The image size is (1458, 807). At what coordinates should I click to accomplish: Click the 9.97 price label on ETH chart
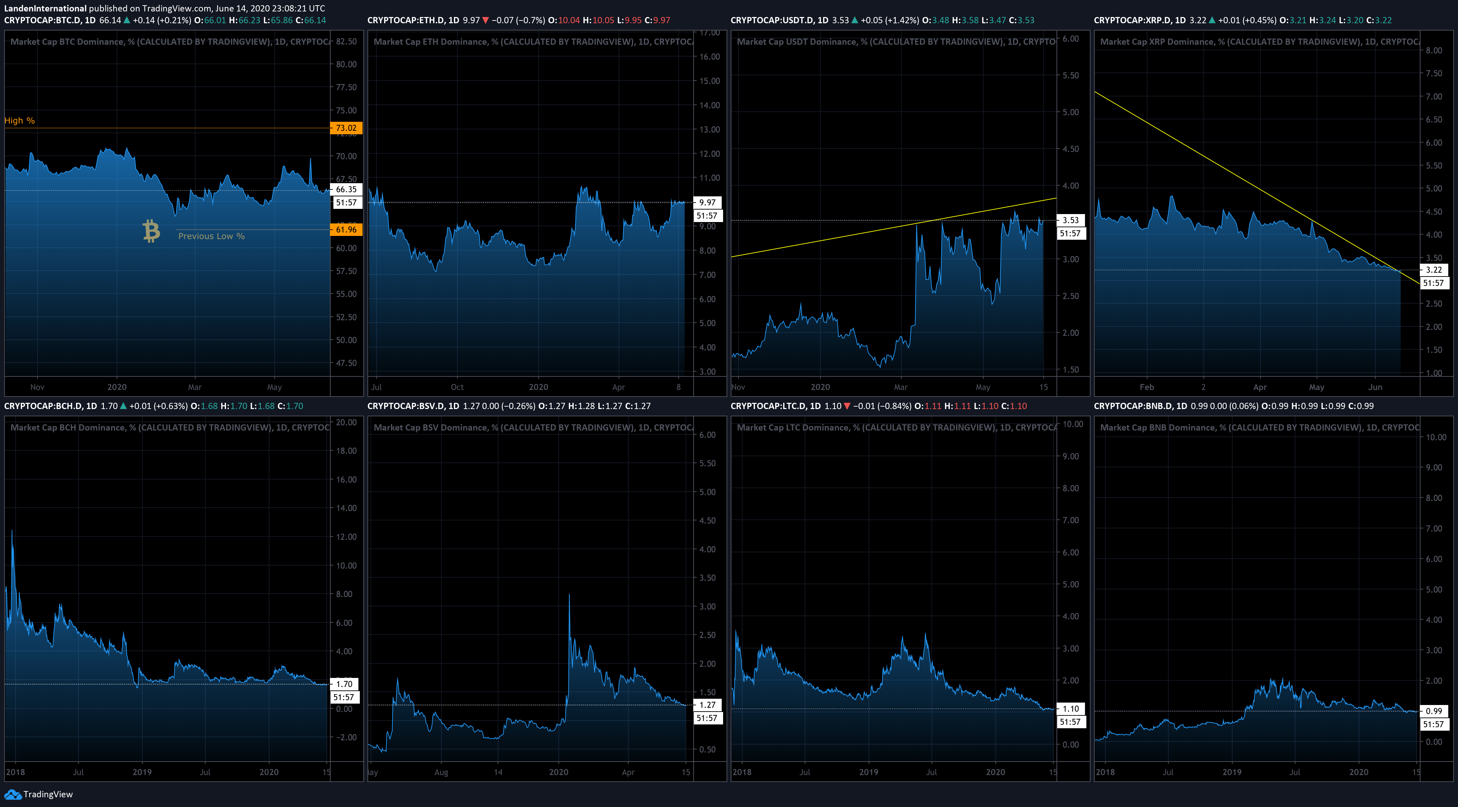pyautogui.click(x=707, y=203)
